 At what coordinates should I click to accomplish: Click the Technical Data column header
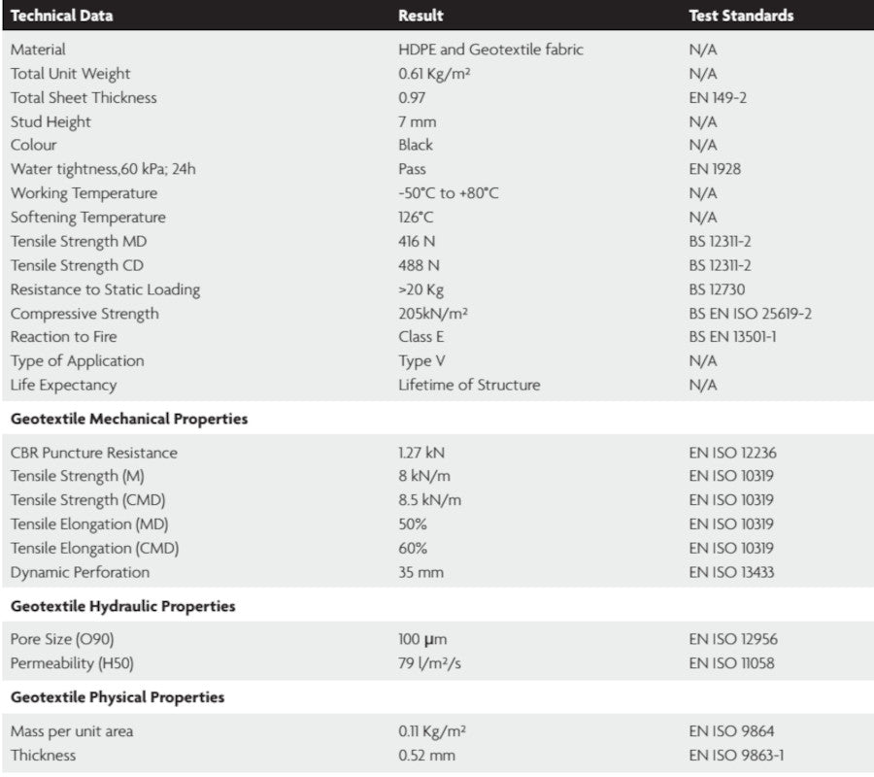tap(62, 16)
